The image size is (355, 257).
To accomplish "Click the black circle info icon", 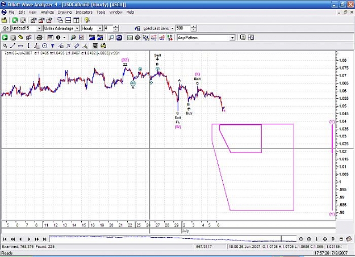I will tap(58, 37).
